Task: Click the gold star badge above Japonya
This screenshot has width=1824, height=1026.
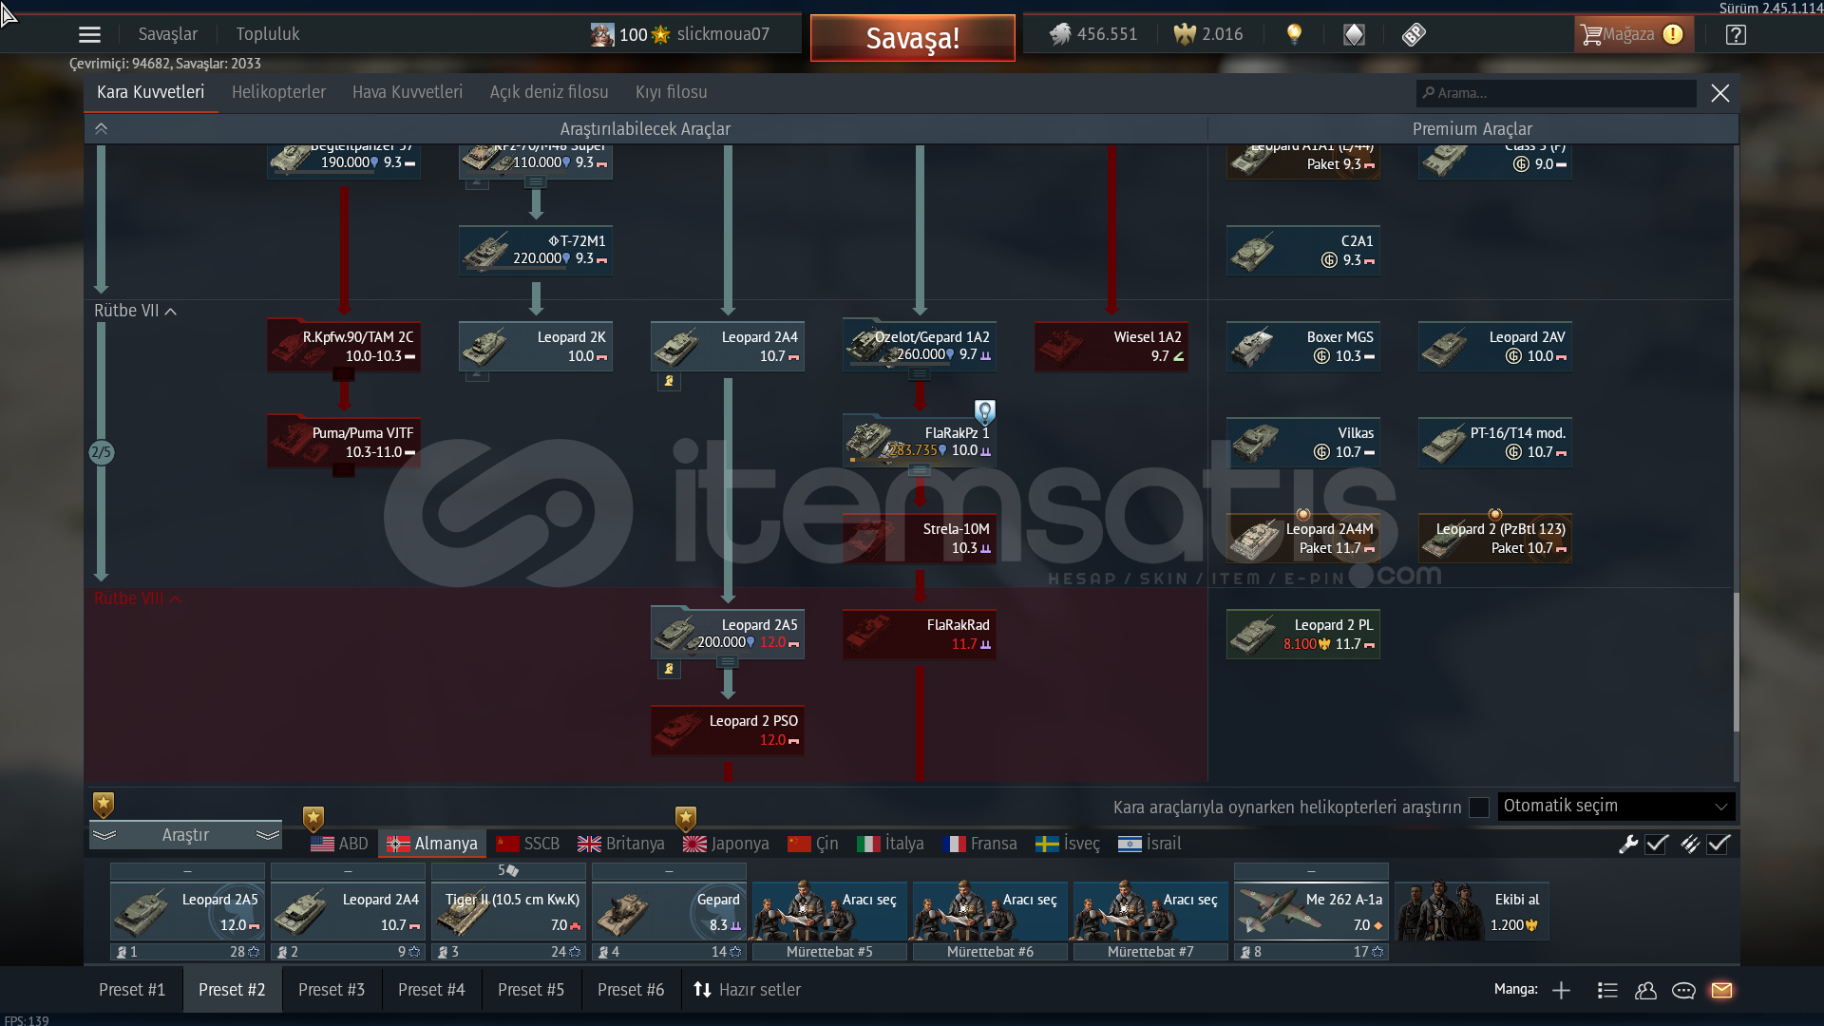Action: click(x=686, y=818)
